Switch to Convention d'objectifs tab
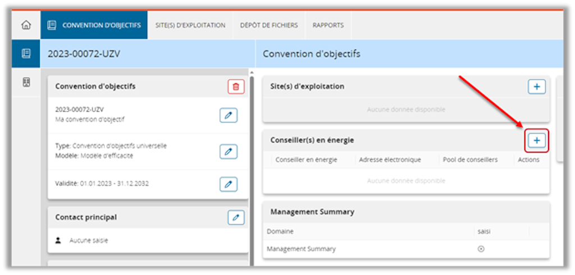 (x=94, y=25)
